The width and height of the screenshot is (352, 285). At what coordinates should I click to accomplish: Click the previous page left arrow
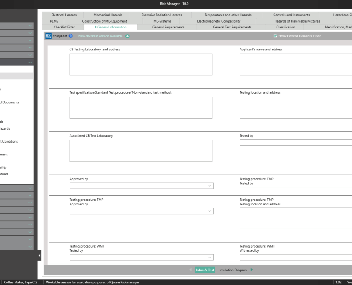[191, 270]
